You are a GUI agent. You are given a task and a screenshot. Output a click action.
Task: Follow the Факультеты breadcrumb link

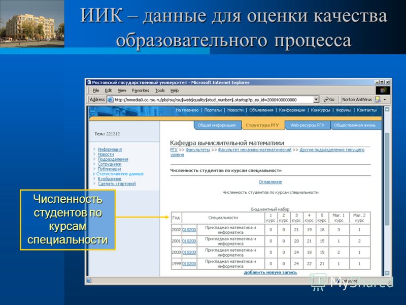198,150
